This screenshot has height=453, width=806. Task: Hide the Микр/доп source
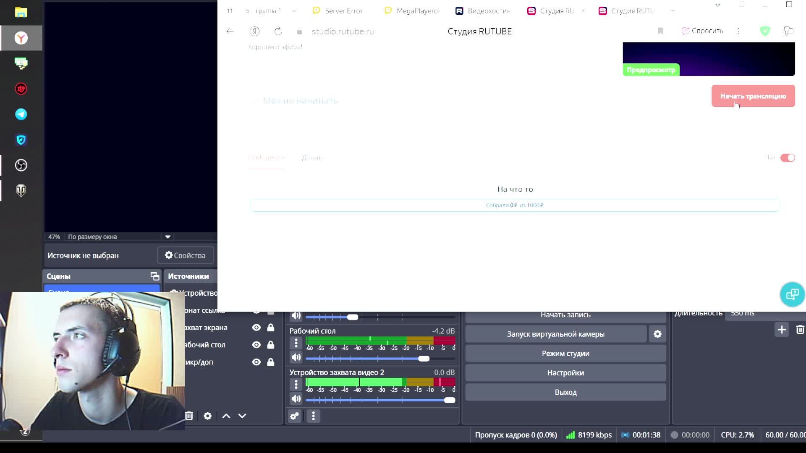pos(256,362)
